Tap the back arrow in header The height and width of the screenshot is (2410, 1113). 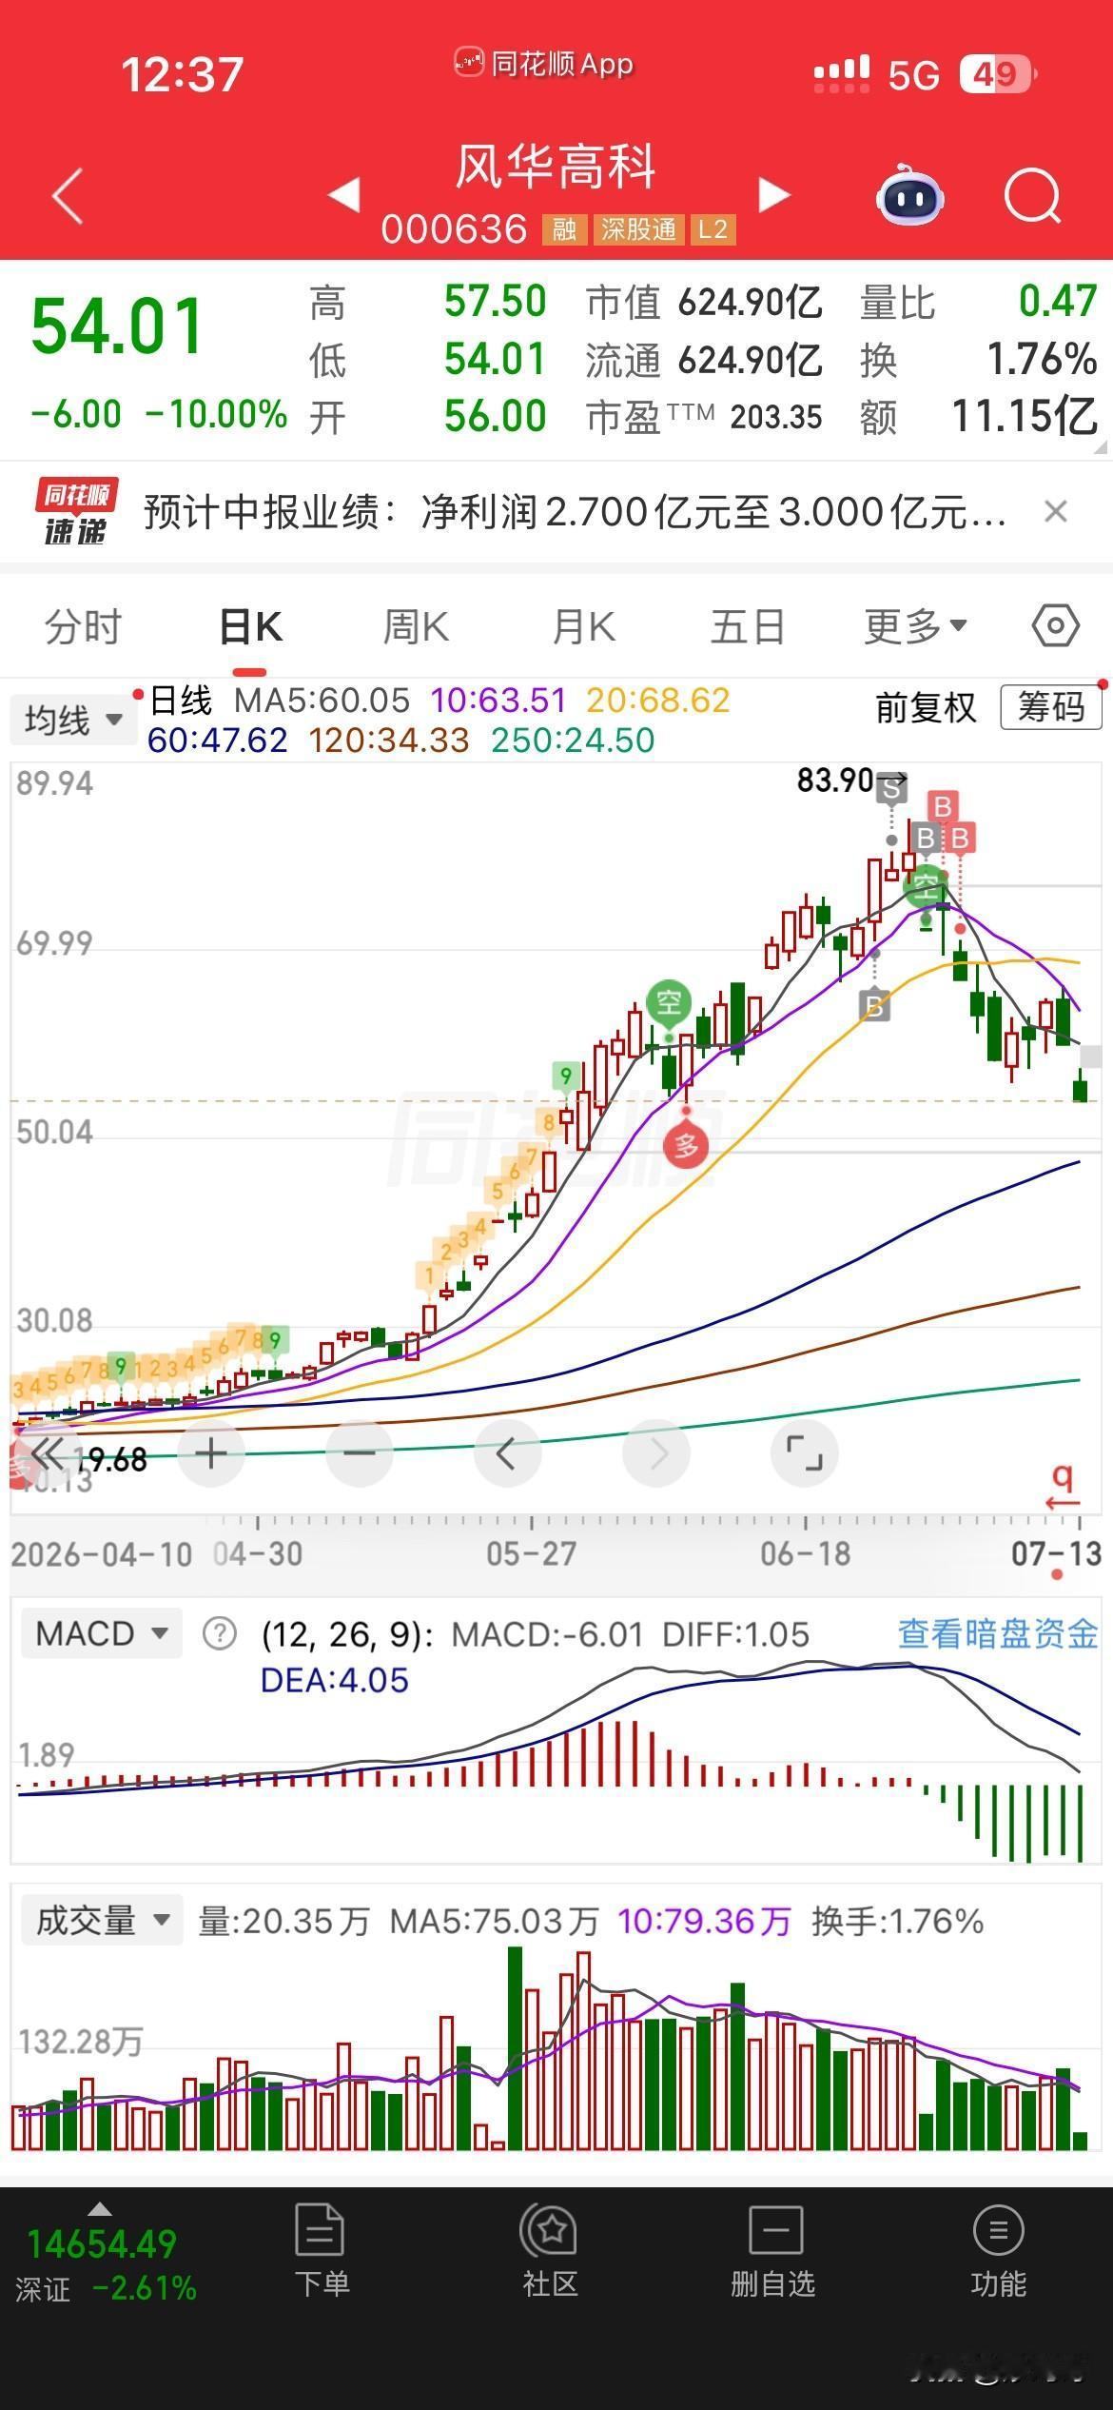tap(68, 196)
